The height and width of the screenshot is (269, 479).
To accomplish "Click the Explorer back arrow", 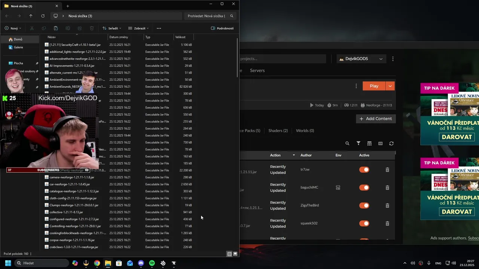I will coord(7,16).
